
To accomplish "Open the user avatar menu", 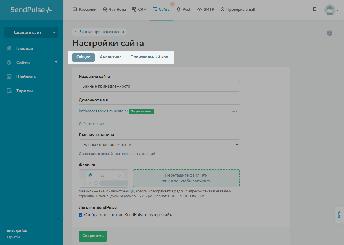I will 330,10.
